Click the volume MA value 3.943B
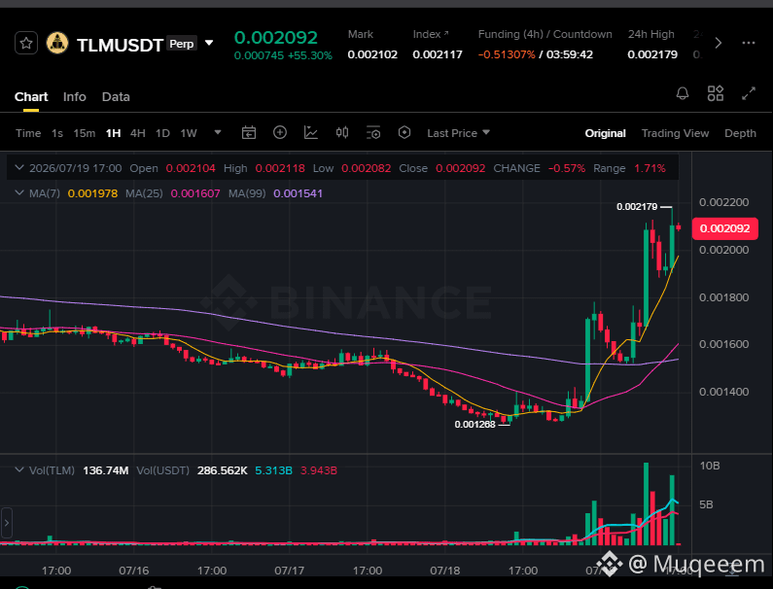The height and width of the screenshot is (589, 773). click(x=319, y=470)
